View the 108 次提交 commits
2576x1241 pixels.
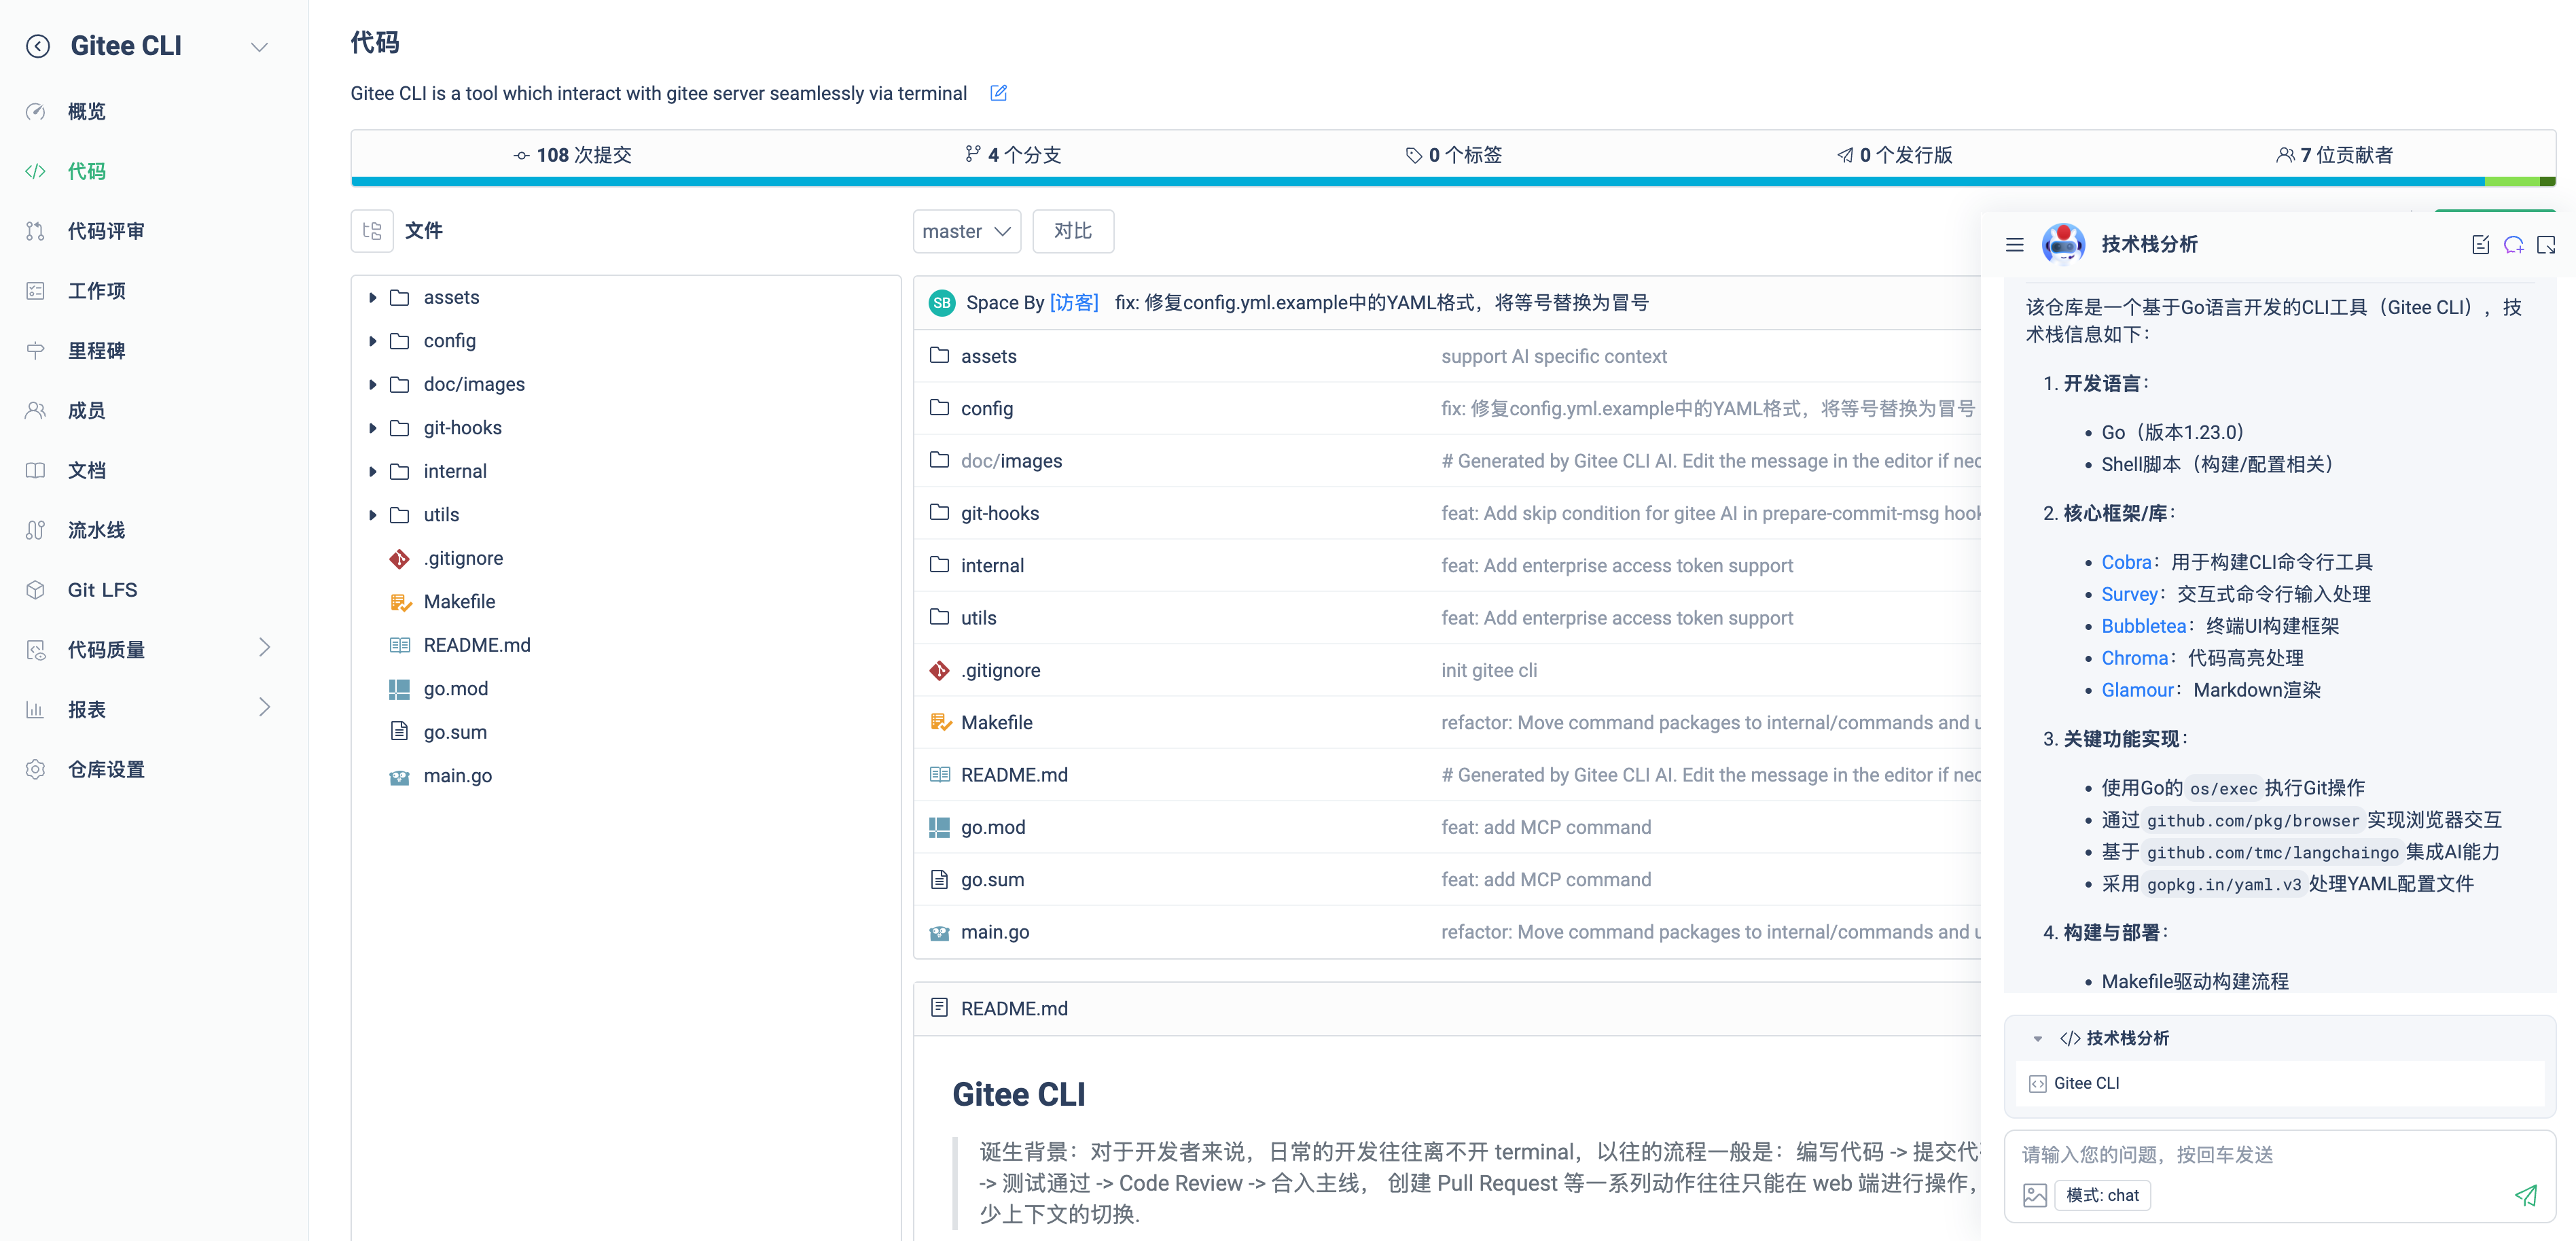[572, 155]
